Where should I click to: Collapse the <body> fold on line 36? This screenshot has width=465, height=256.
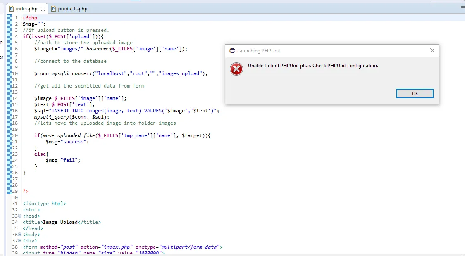20,235
